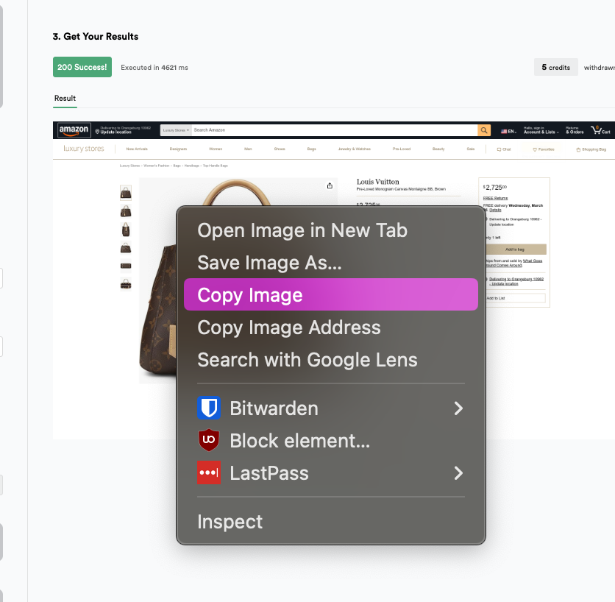Image resolution: width=615 pixels, height=602 pixels.
Task: Select Block element… entry
Action: point(330,441)
